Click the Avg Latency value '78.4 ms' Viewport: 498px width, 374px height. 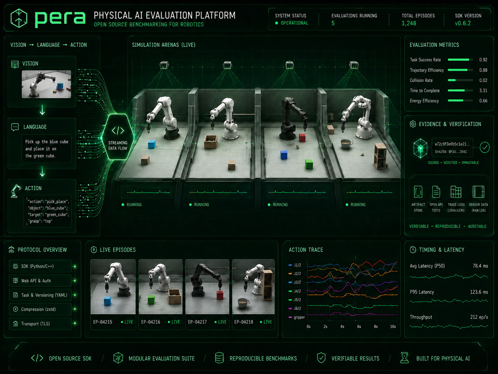point(480,266)
